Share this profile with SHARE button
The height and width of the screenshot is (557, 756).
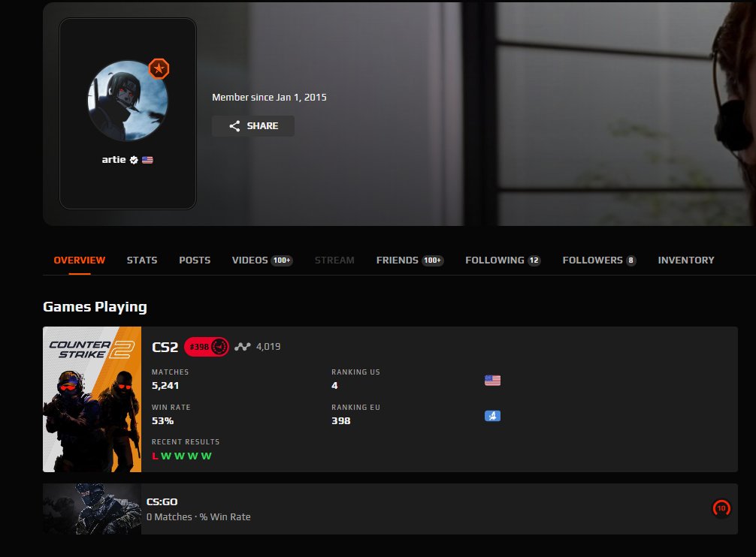(253, 126)
